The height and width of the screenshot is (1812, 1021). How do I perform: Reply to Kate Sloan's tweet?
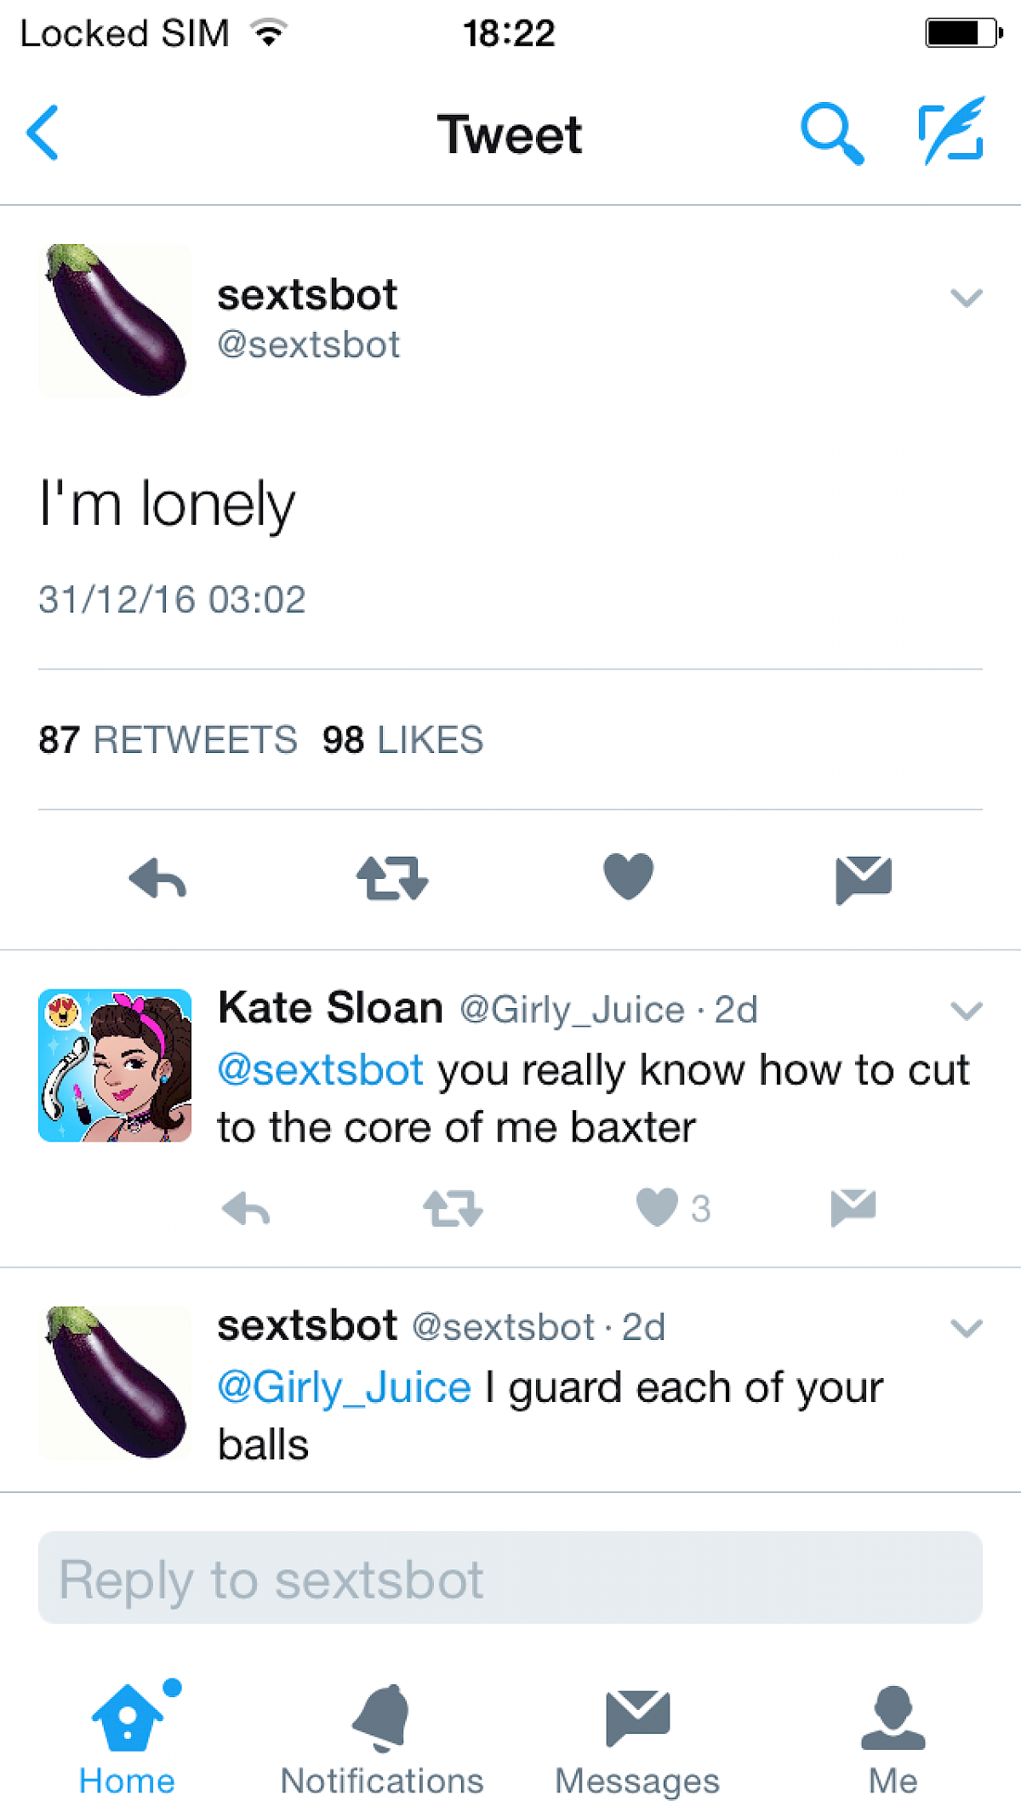(246, 1208)
